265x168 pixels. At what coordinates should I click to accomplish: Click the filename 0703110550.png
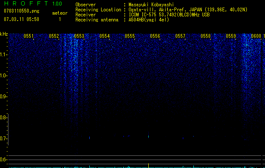coord(21,11)
